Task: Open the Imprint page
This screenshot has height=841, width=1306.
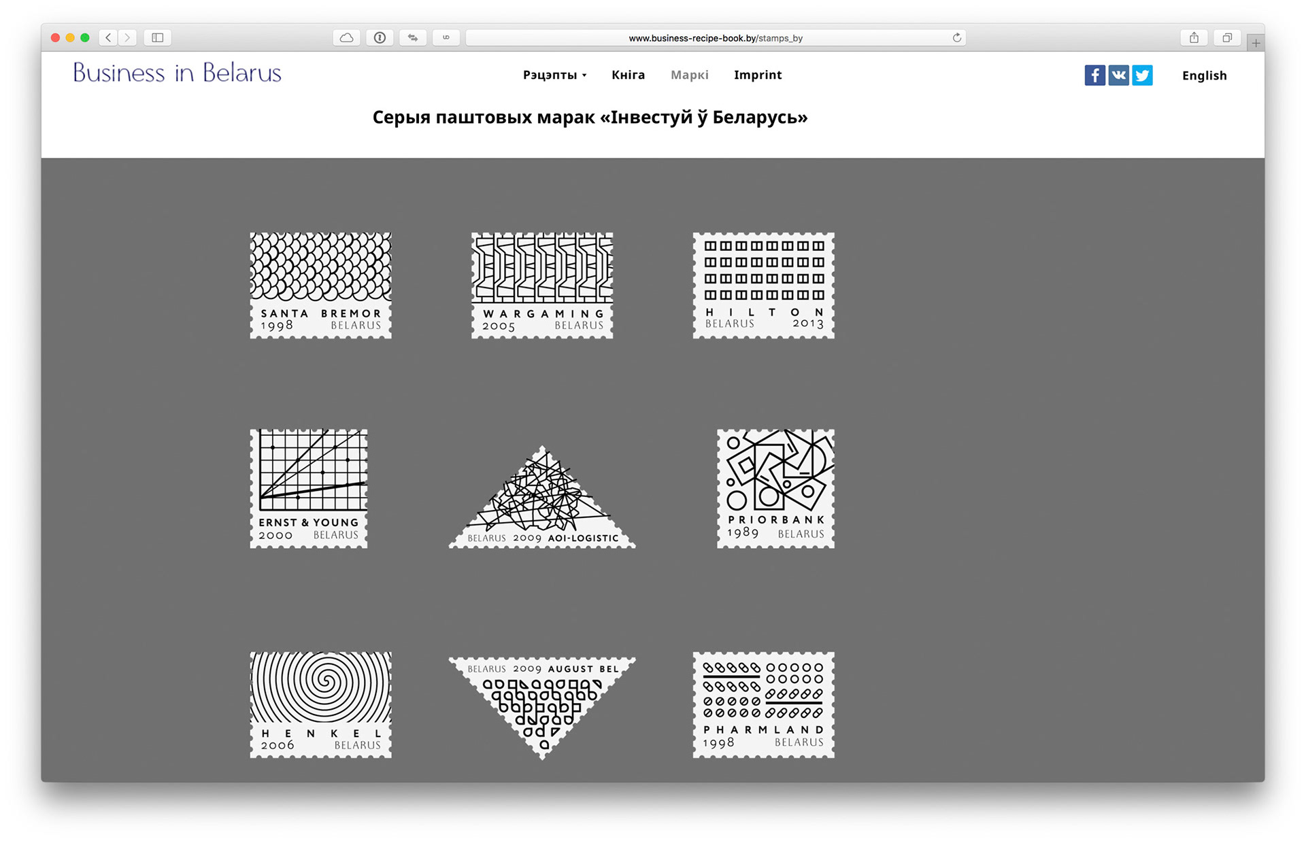Action: pos(758,75)
